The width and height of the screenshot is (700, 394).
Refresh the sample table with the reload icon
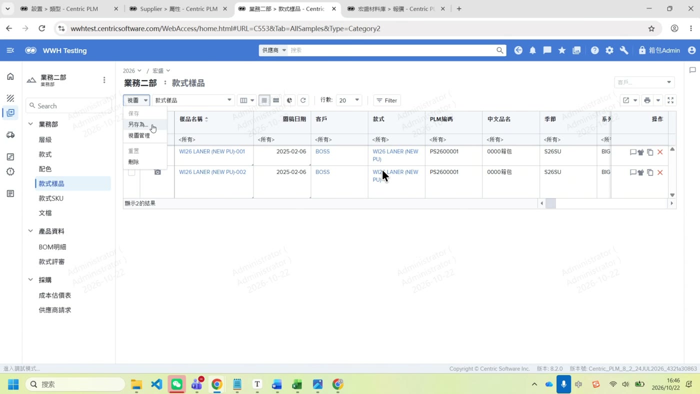click(303, 100)
